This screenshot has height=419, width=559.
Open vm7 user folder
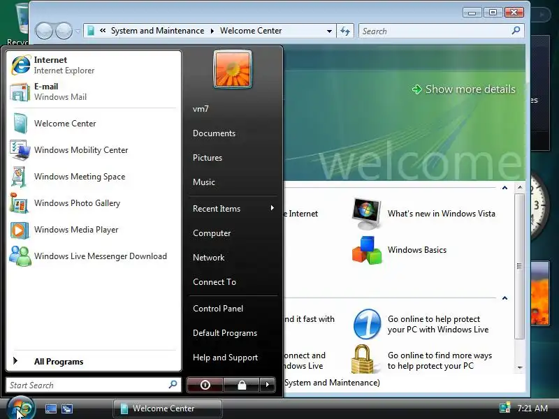[233, 109]
